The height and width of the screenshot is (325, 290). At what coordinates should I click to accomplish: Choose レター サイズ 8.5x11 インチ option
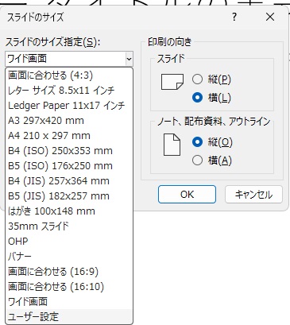(69, 91)
